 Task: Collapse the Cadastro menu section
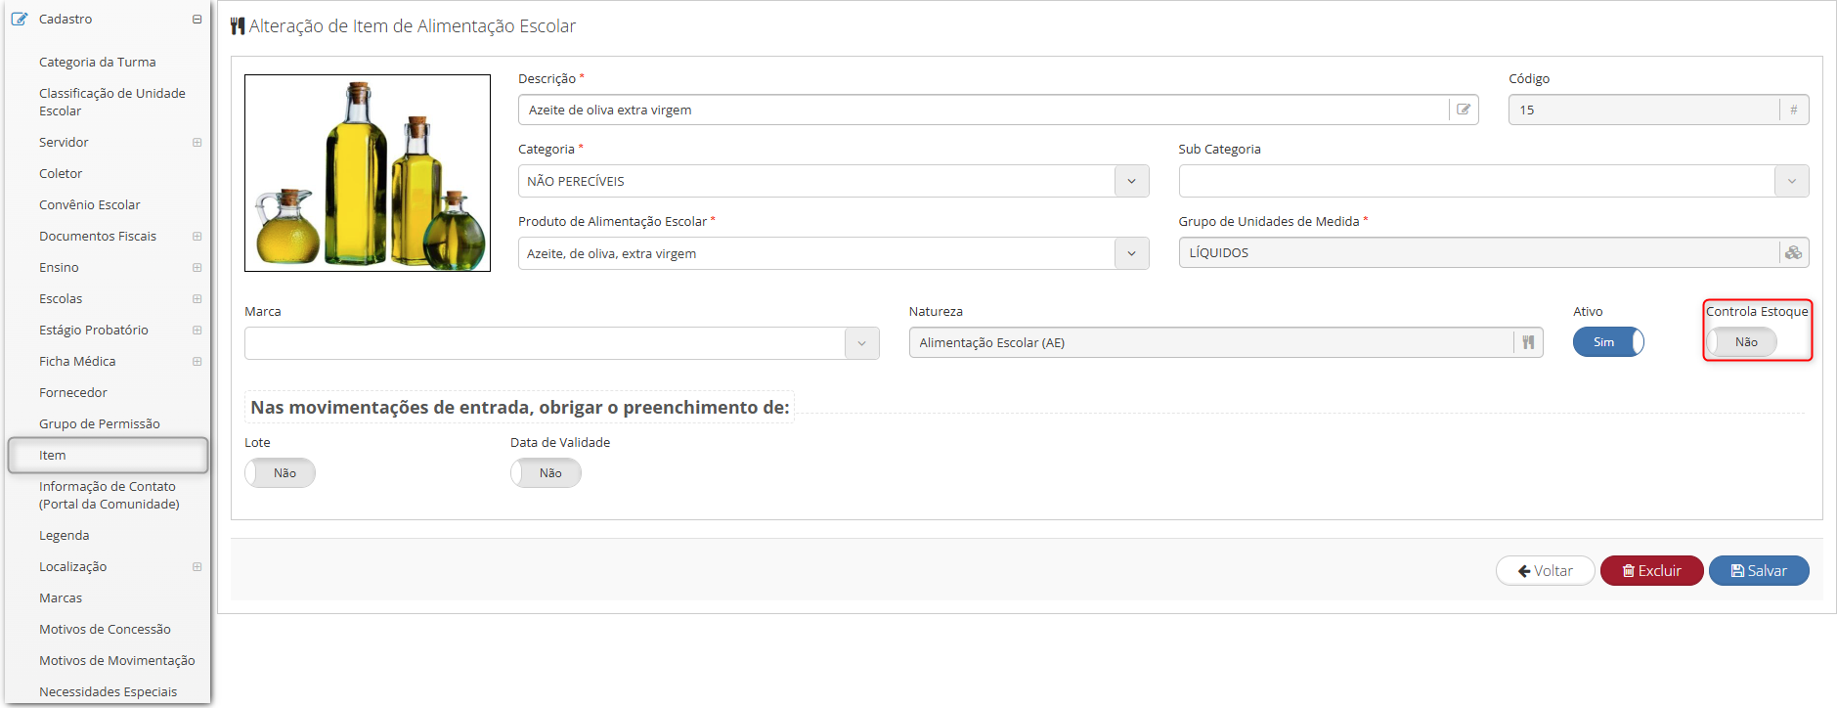(x=197, y=19)
